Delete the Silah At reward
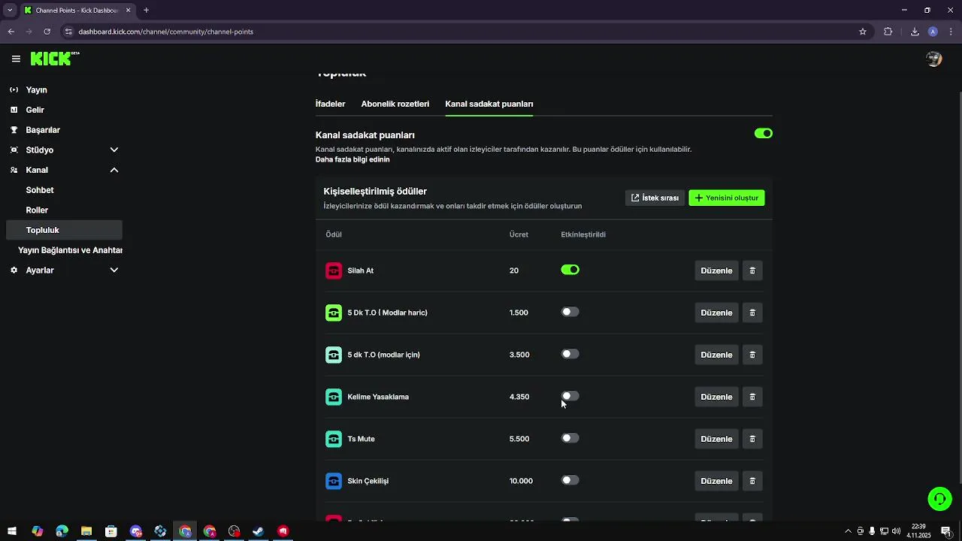This screenshot has width=962, height=541. (752, 270)
